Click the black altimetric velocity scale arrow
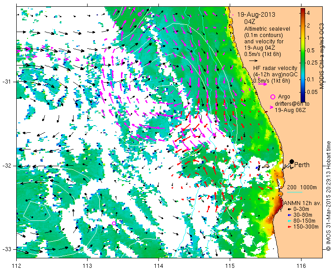The height and width of the screenshot is (271, 334). point(254,61)
